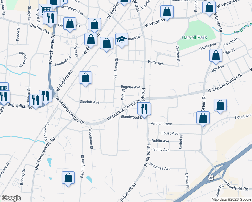This screenshot has width=252, height=202.
Task: Select the Potts Ave street label
Action: (156, 63)
